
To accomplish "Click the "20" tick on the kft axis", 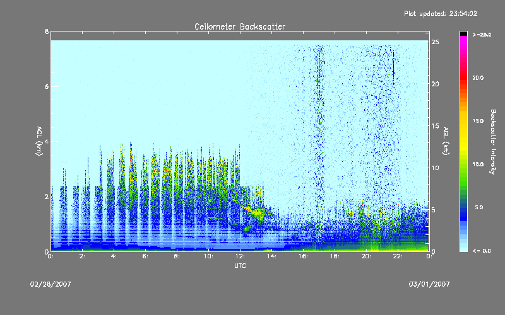I will 435,84.
